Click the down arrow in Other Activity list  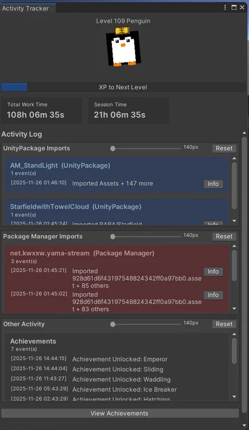pos(234,396)
